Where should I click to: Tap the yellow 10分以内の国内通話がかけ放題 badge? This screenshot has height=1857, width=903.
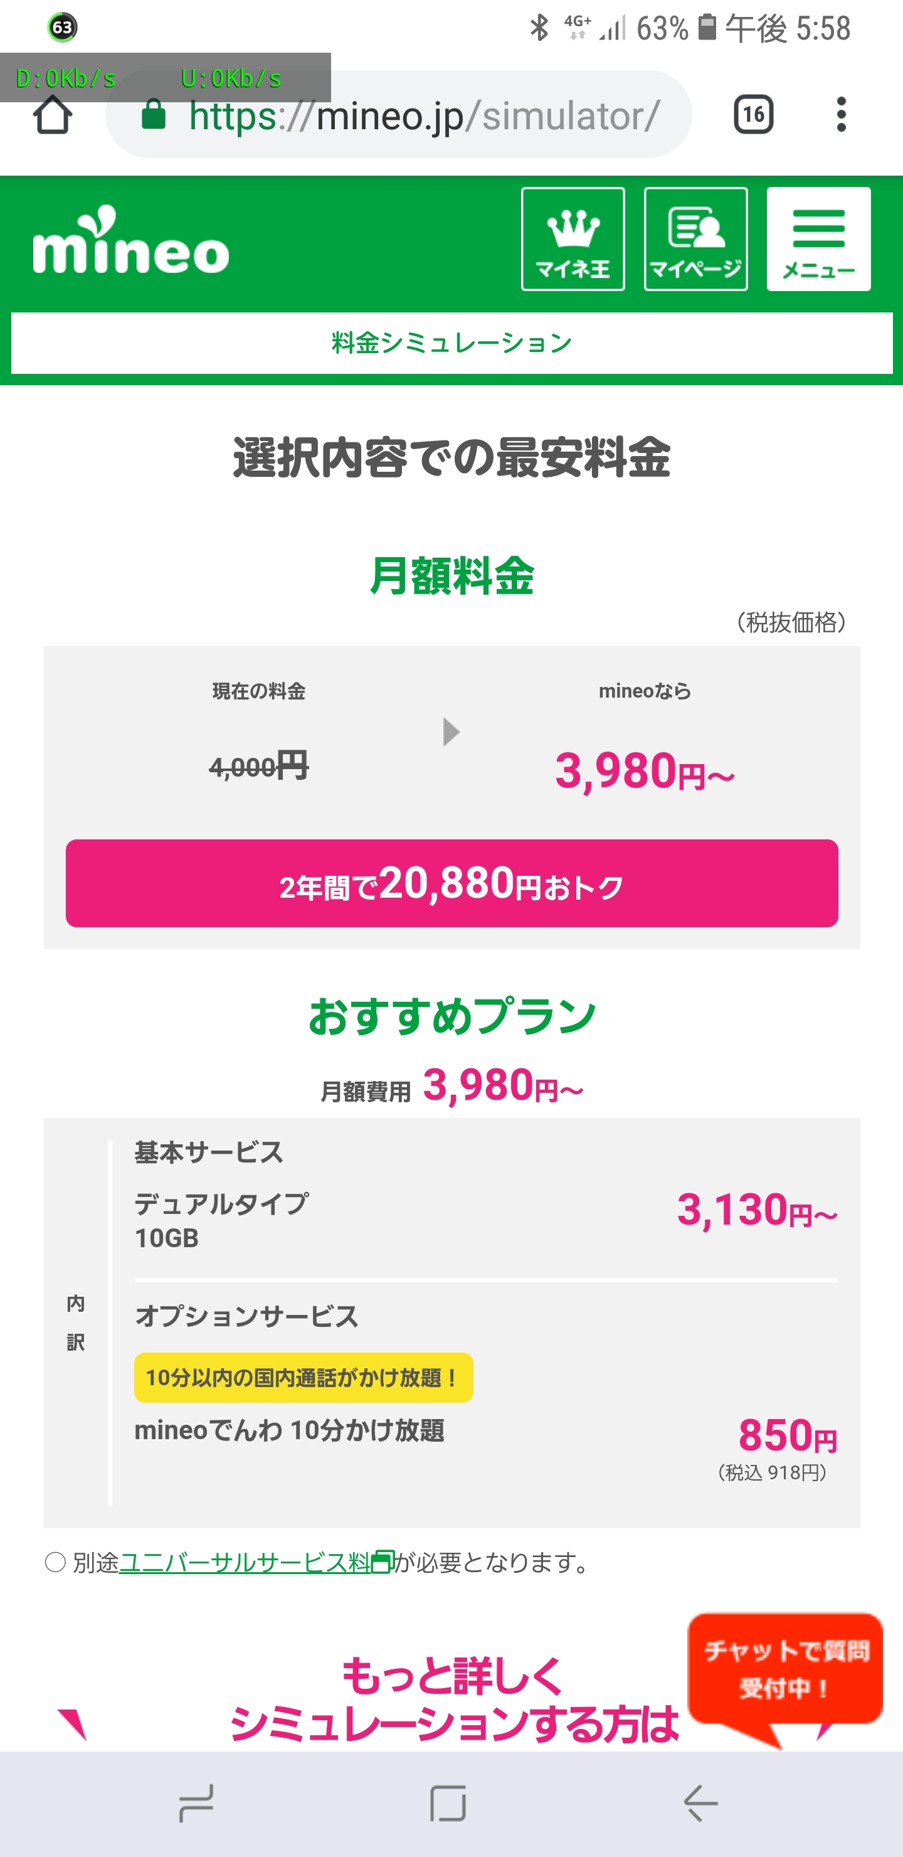[303, 1378]
